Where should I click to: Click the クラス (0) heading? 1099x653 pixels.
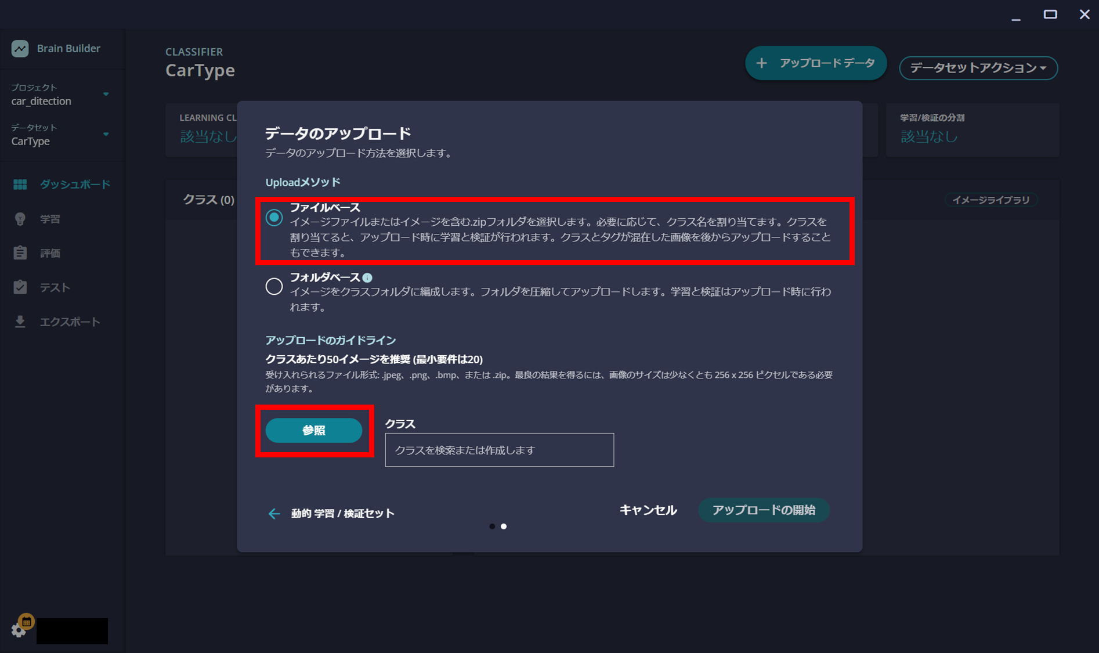(209, 200)
